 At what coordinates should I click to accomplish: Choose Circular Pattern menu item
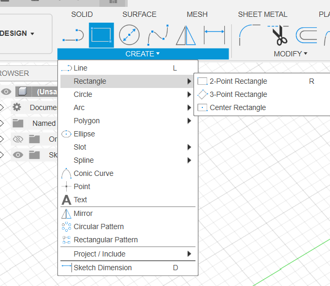point(128,226)
